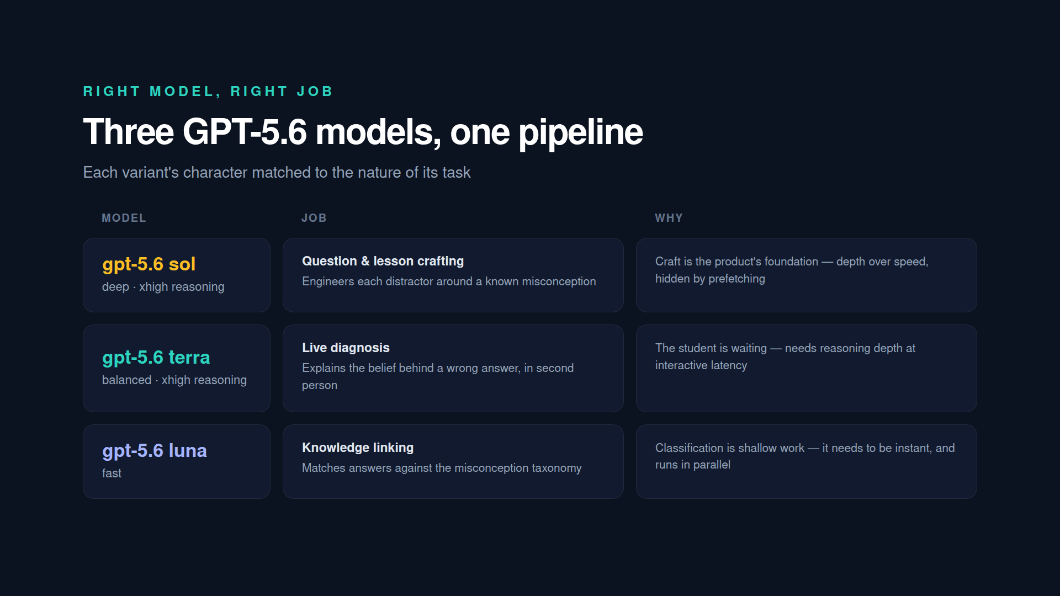The width and height of the screenshot is (1060, 596).
Task: Click the deep · xhigh reasoning label
Action: [x=163, y=287]
